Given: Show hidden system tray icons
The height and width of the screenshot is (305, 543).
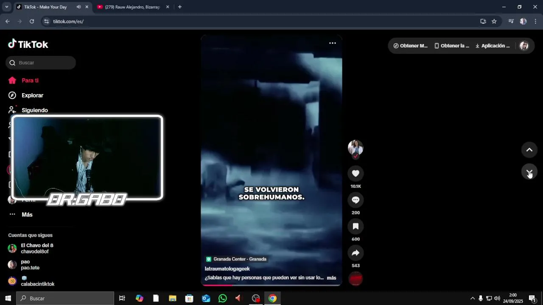Looking at the screenshot, I should 473,298.
